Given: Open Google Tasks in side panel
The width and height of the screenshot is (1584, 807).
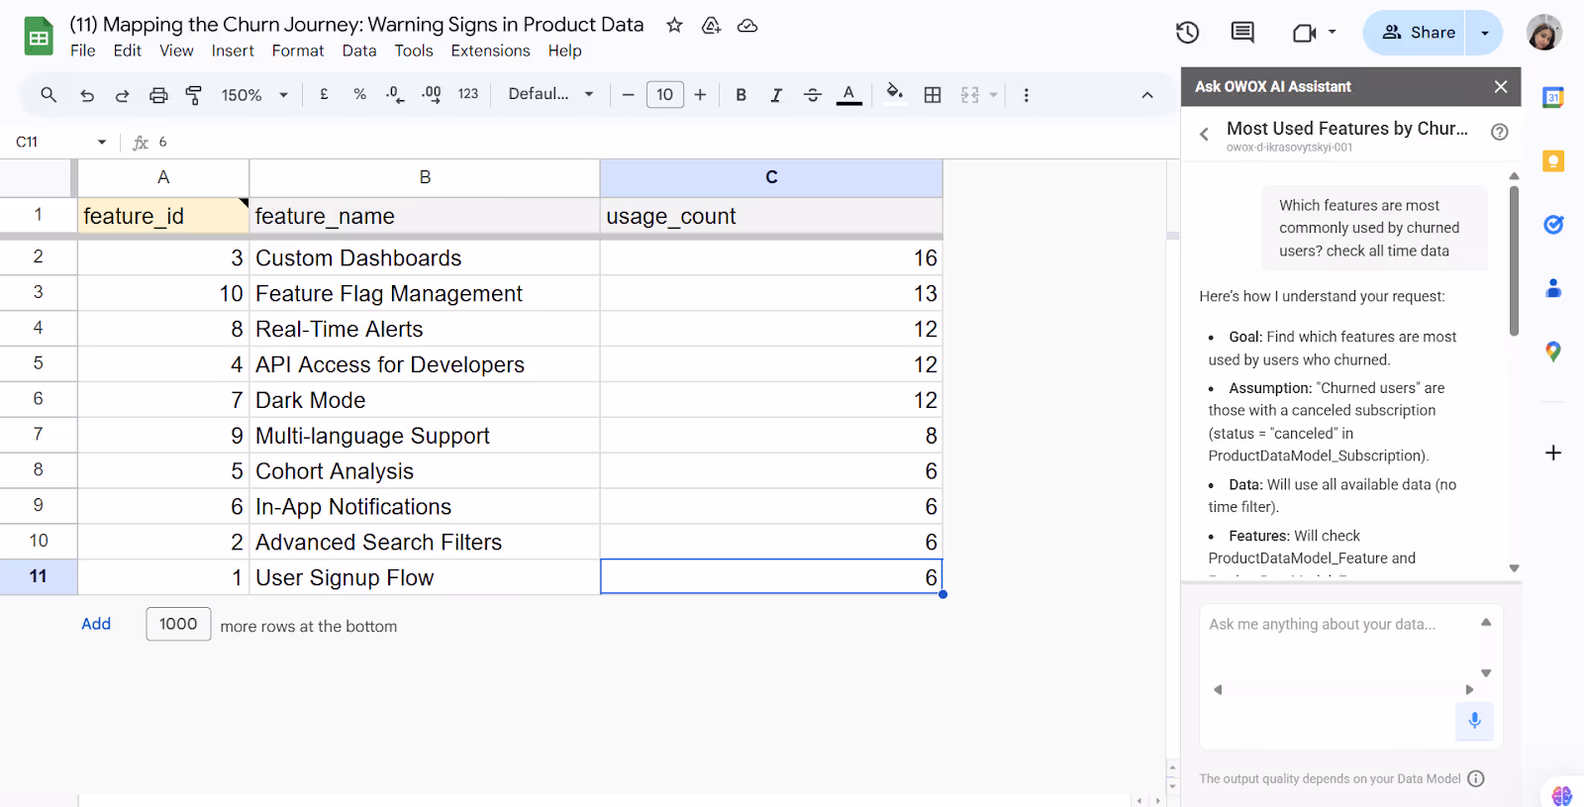Looking at the screenshot, I should click(1553, 225).
